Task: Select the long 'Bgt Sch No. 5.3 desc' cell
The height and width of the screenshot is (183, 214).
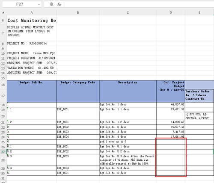Action: point(128,160)
